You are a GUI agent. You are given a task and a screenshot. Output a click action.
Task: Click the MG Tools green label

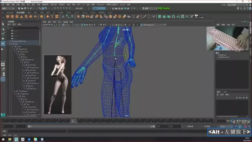coord(163,8)
